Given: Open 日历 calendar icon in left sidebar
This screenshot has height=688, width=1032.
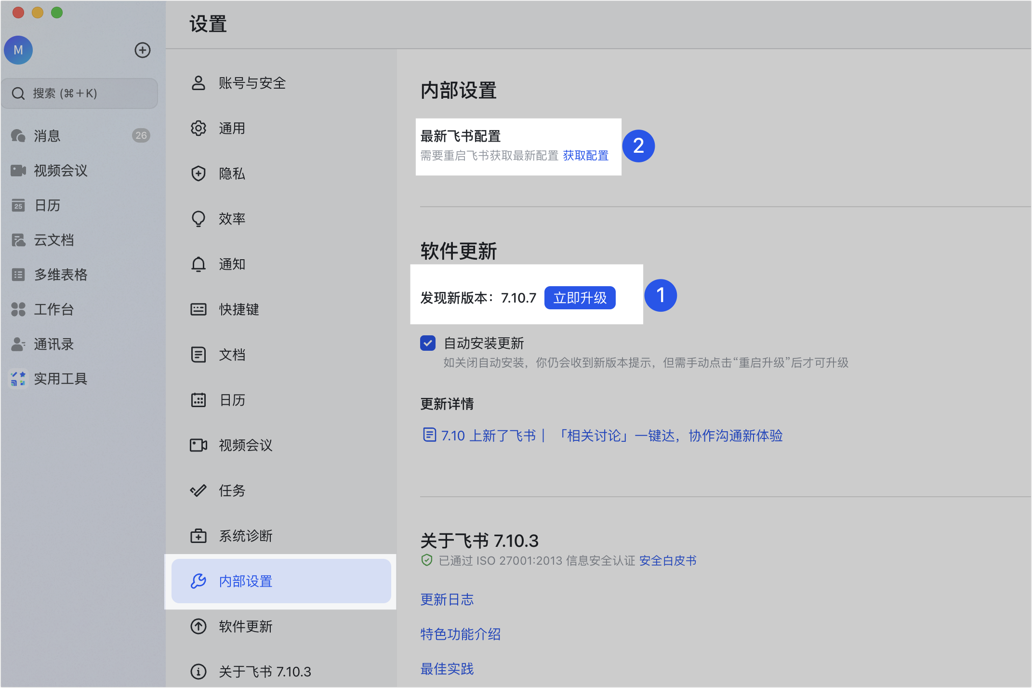Looking at the screenshot, I should click(18, 205).
